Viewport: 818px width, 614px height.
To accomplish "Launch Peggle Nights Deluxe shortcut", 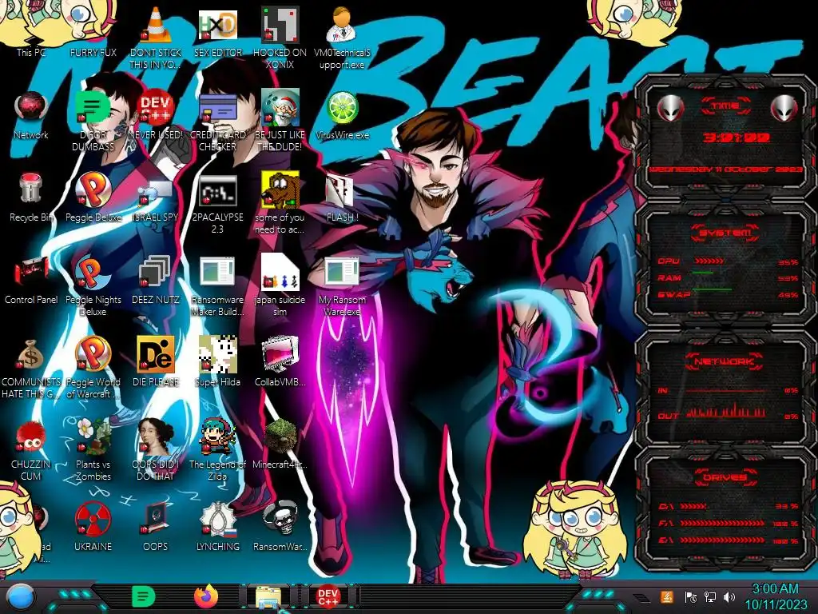I will pos(93,273).
